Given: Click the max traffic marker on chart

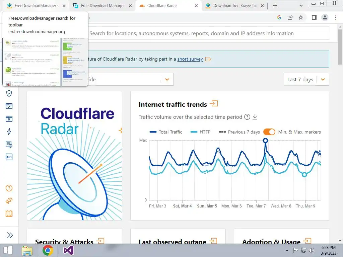Looking at the screenshot, I should [265, 141].
